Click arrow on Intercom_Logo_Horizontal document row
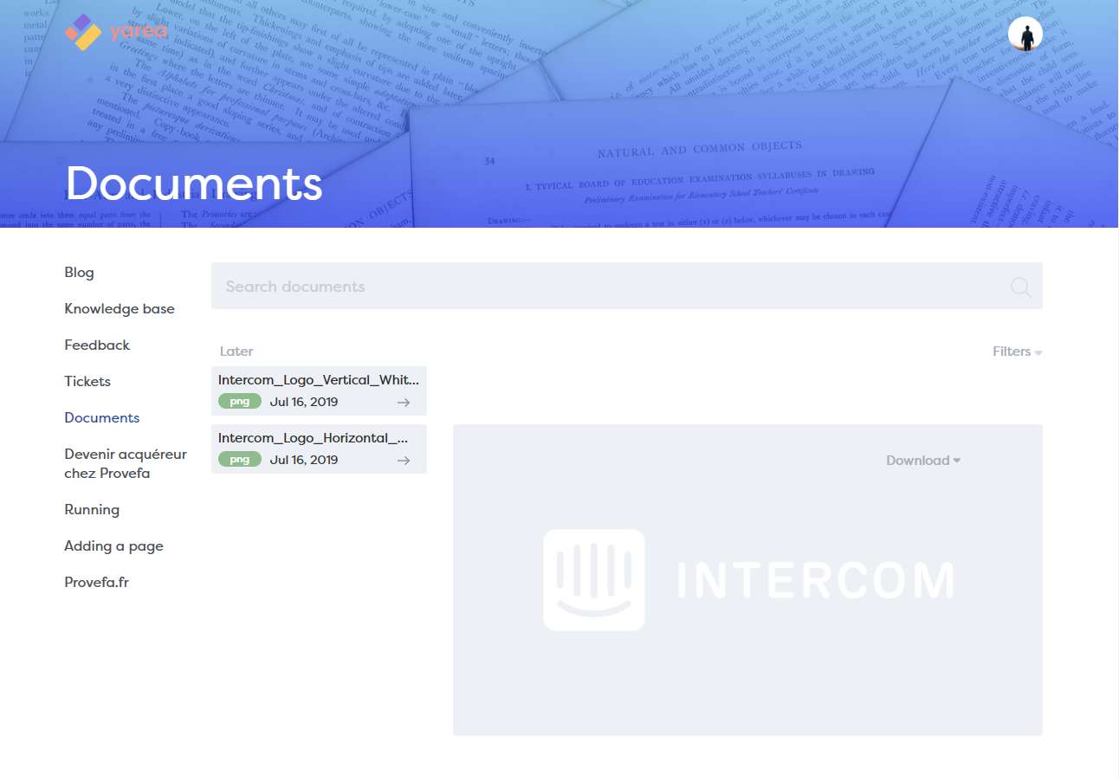1119x781 pixels. click(404, 460)
